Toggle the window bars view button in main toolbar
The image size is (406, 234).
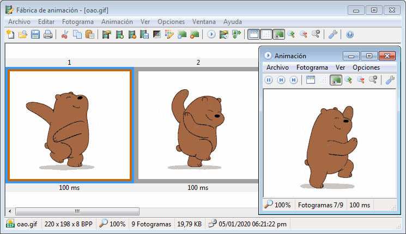253,34
